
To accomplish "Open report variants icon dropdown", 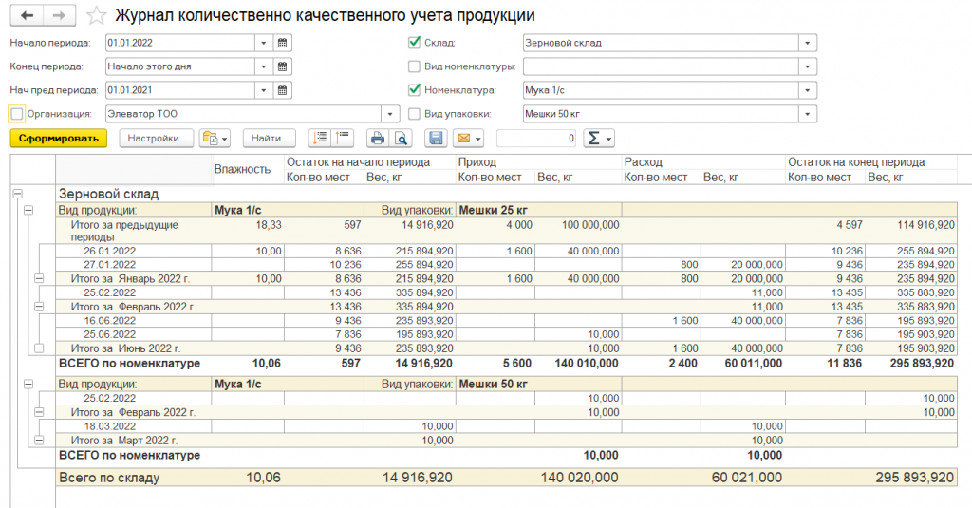I will coord(215,138).
